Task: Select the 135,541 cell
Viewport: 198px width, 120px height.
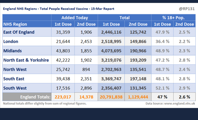Action: pyautogui.click(x=138, y=69)
